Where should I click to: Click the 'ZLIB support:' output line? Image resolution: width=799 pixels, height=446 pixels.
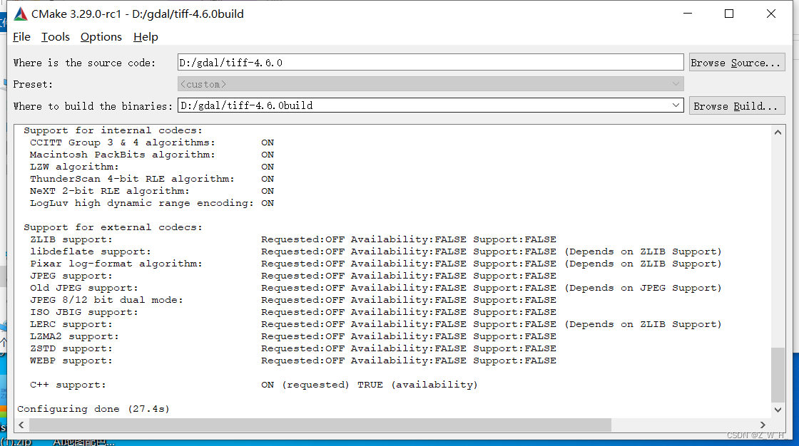point(293,239)
